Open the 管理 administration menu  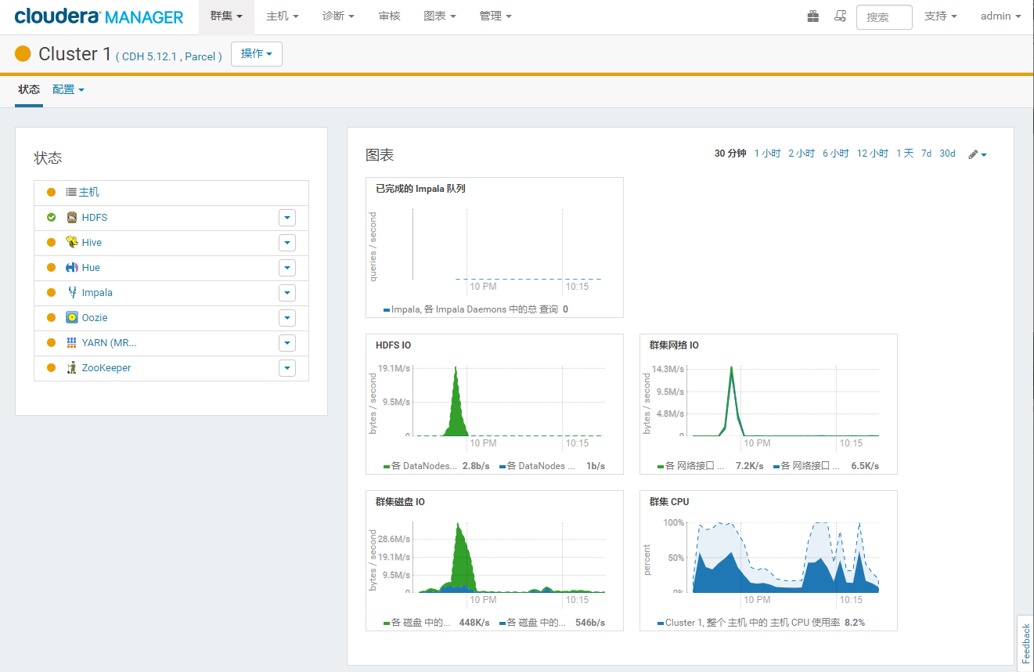pyautogui.click(x=495, y=16)
